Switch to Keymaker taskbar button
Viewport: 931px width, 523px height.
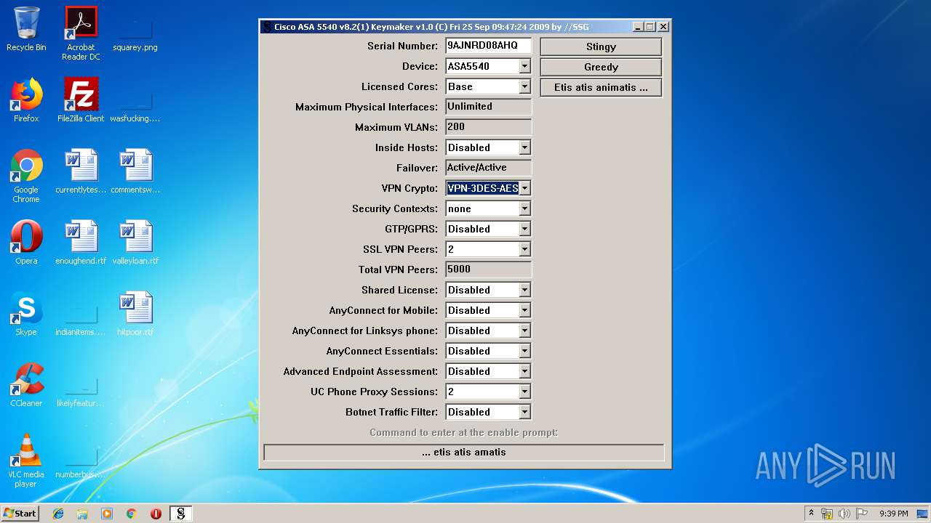coord(180,514)
